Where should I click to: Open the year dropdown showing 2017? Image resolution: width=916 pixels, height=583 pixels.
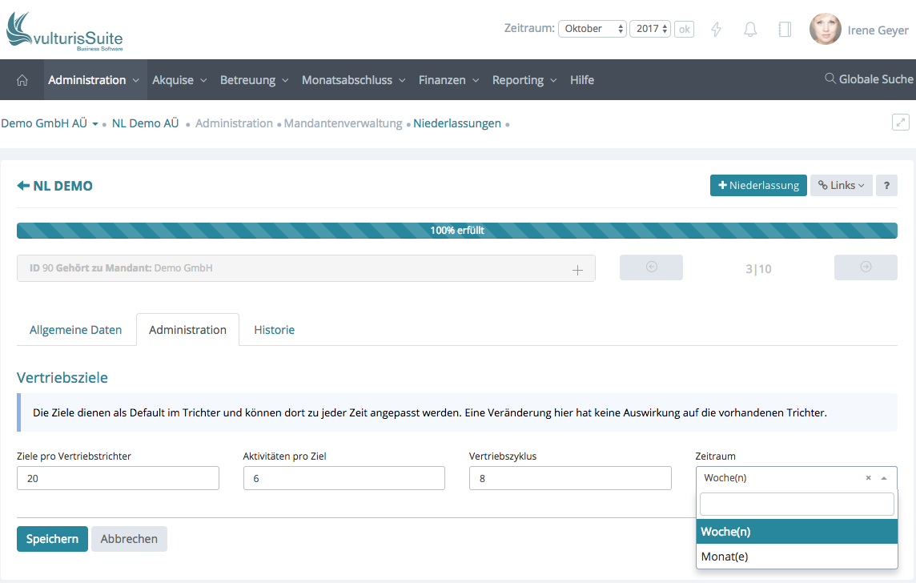(650, 29)
